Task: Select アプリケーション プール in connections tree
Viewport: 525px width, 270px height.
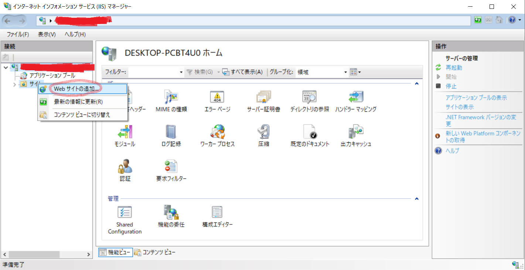Action: pos(52,75)
